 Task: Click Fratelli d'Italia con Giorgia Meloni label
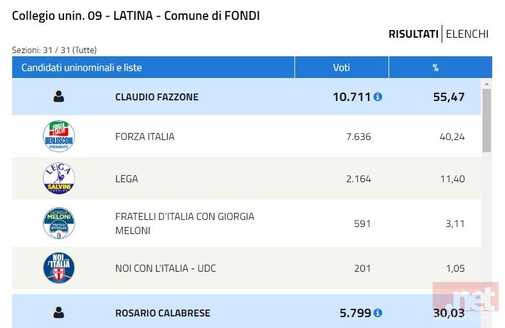184,223
